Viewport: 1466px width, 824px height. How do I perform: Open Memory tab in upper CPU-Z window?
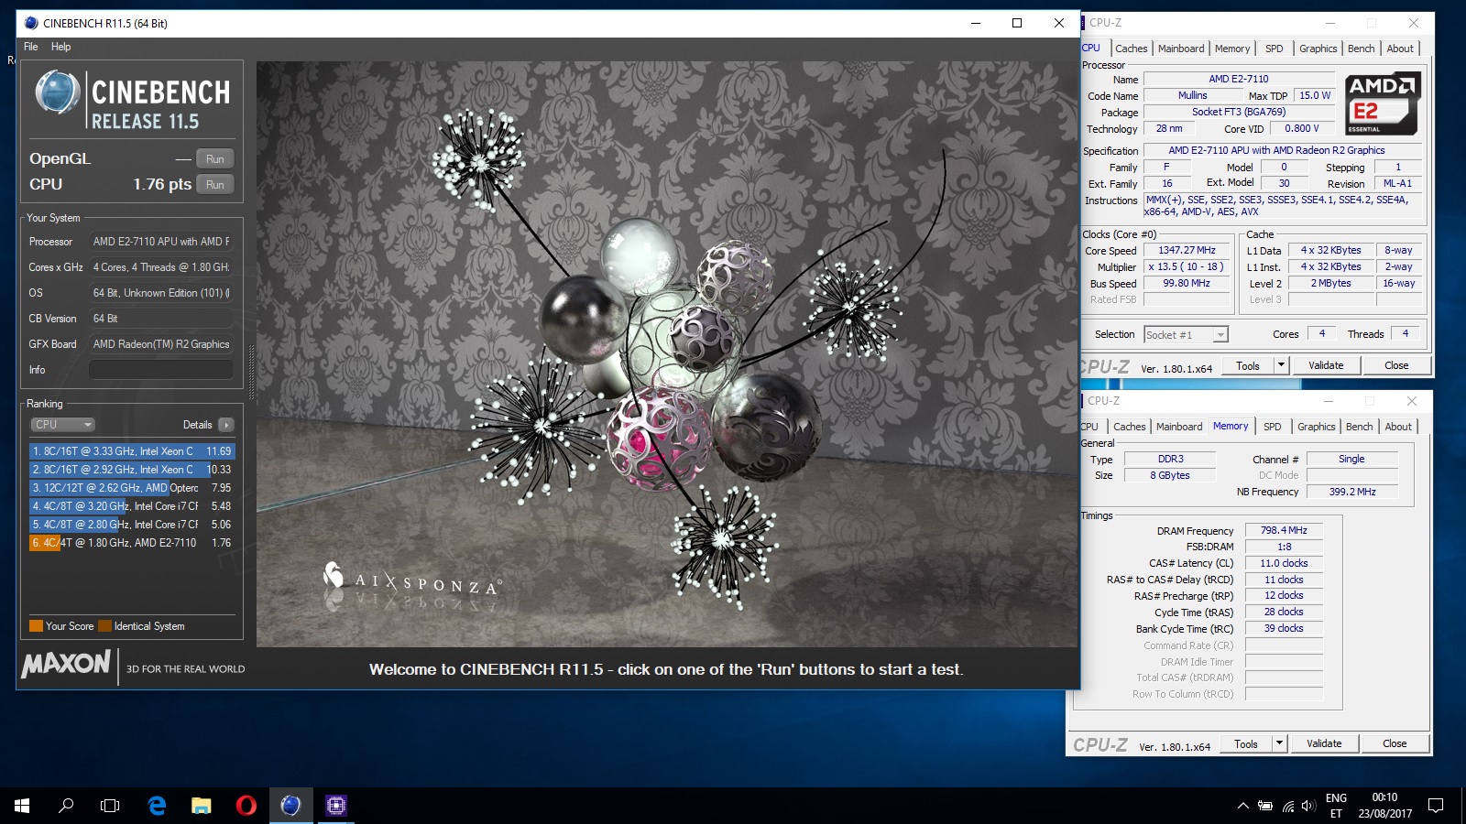click(x=1232, y=49)
